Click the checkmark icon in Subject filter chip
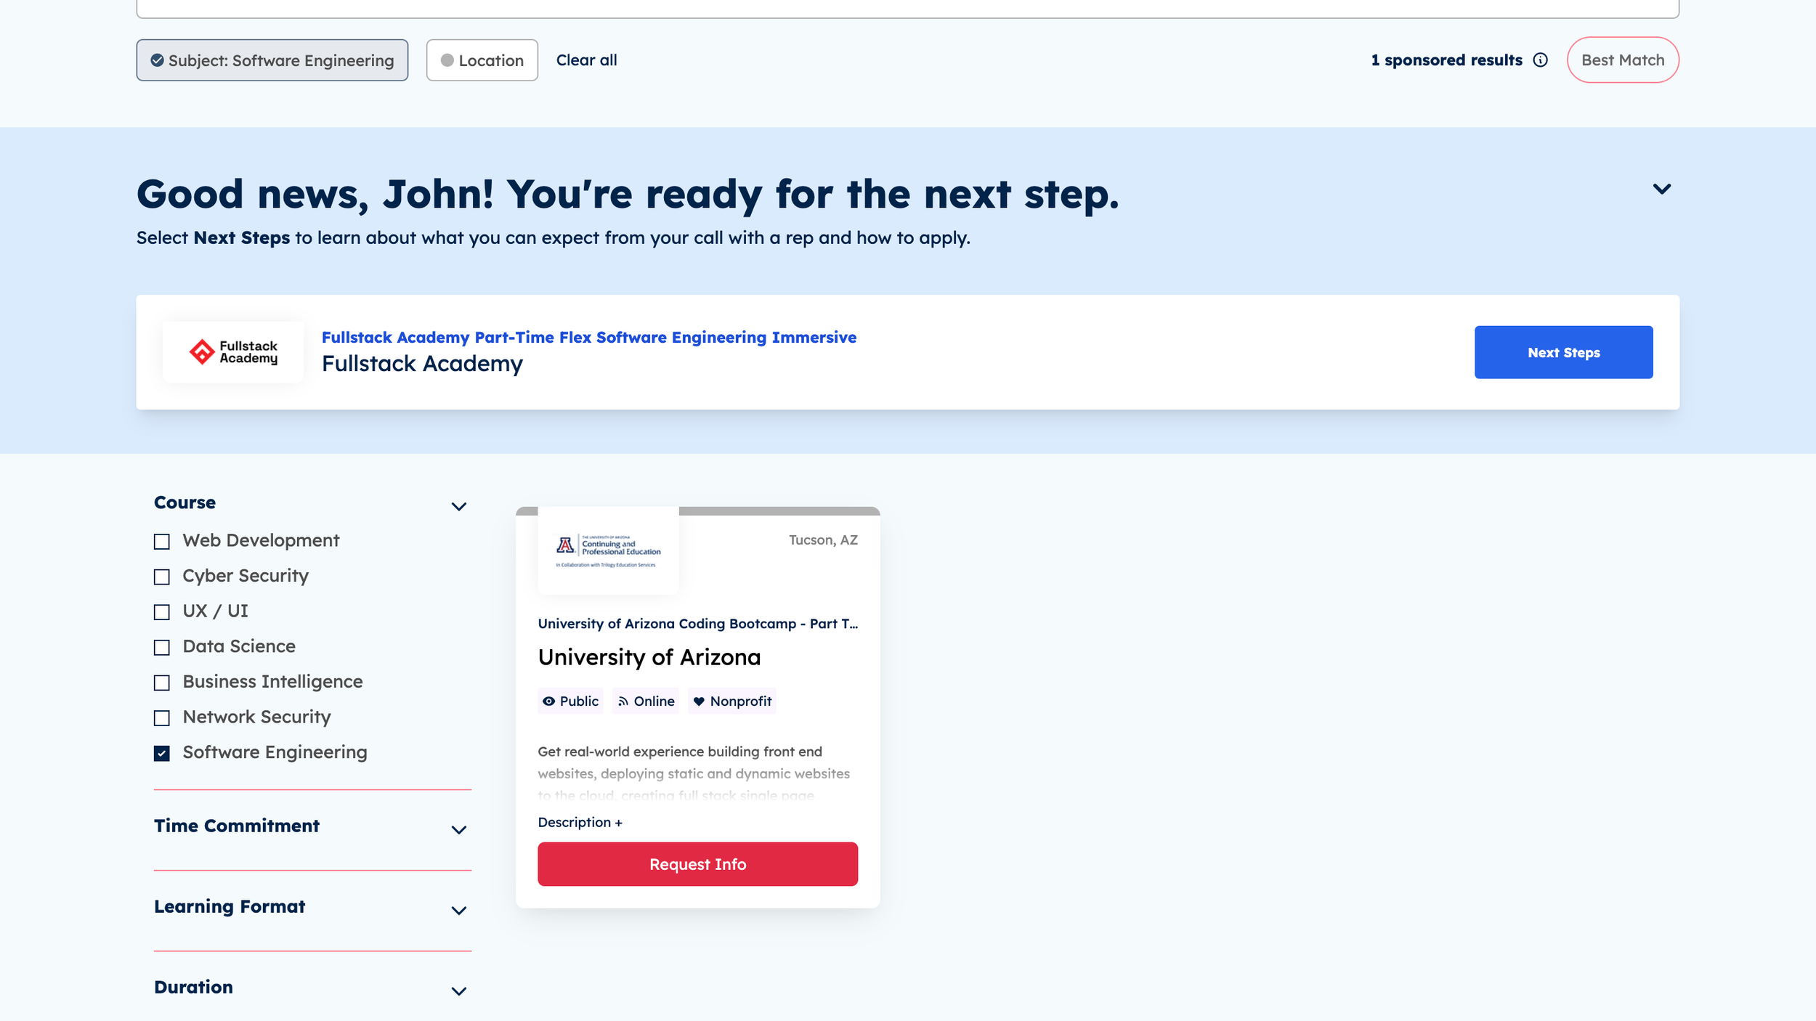The image size is (1816, 1021). [x=157, y=60]
